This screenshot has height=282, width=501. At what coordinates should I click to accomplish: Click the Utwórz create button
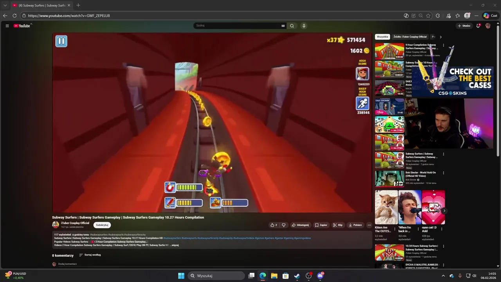coord(464,26)
